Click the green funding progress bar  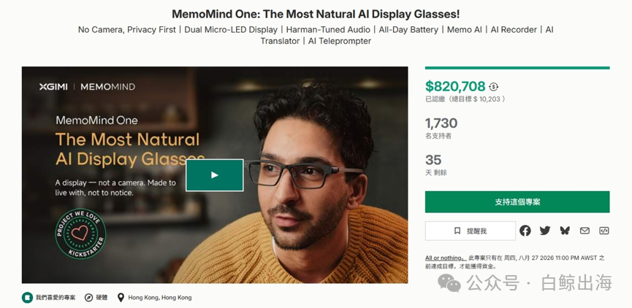[517, 68]
